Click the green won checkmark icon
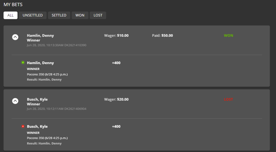Image resolution: width=276 pixels, height=152 pixels. [x=23, y=63]
